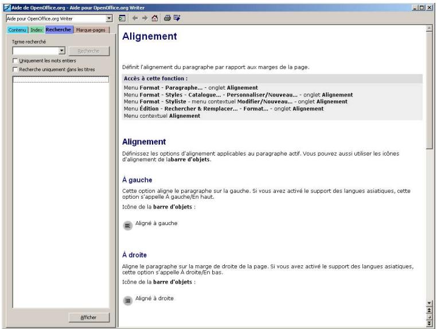Select the Recherche tab
This screenshot has width=437, height=329.
point(58,29)
